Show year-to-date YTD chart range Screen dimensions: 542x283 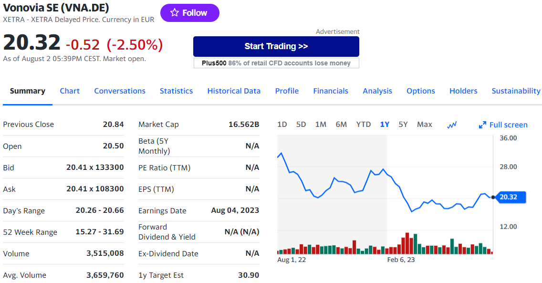pos(363,124)
